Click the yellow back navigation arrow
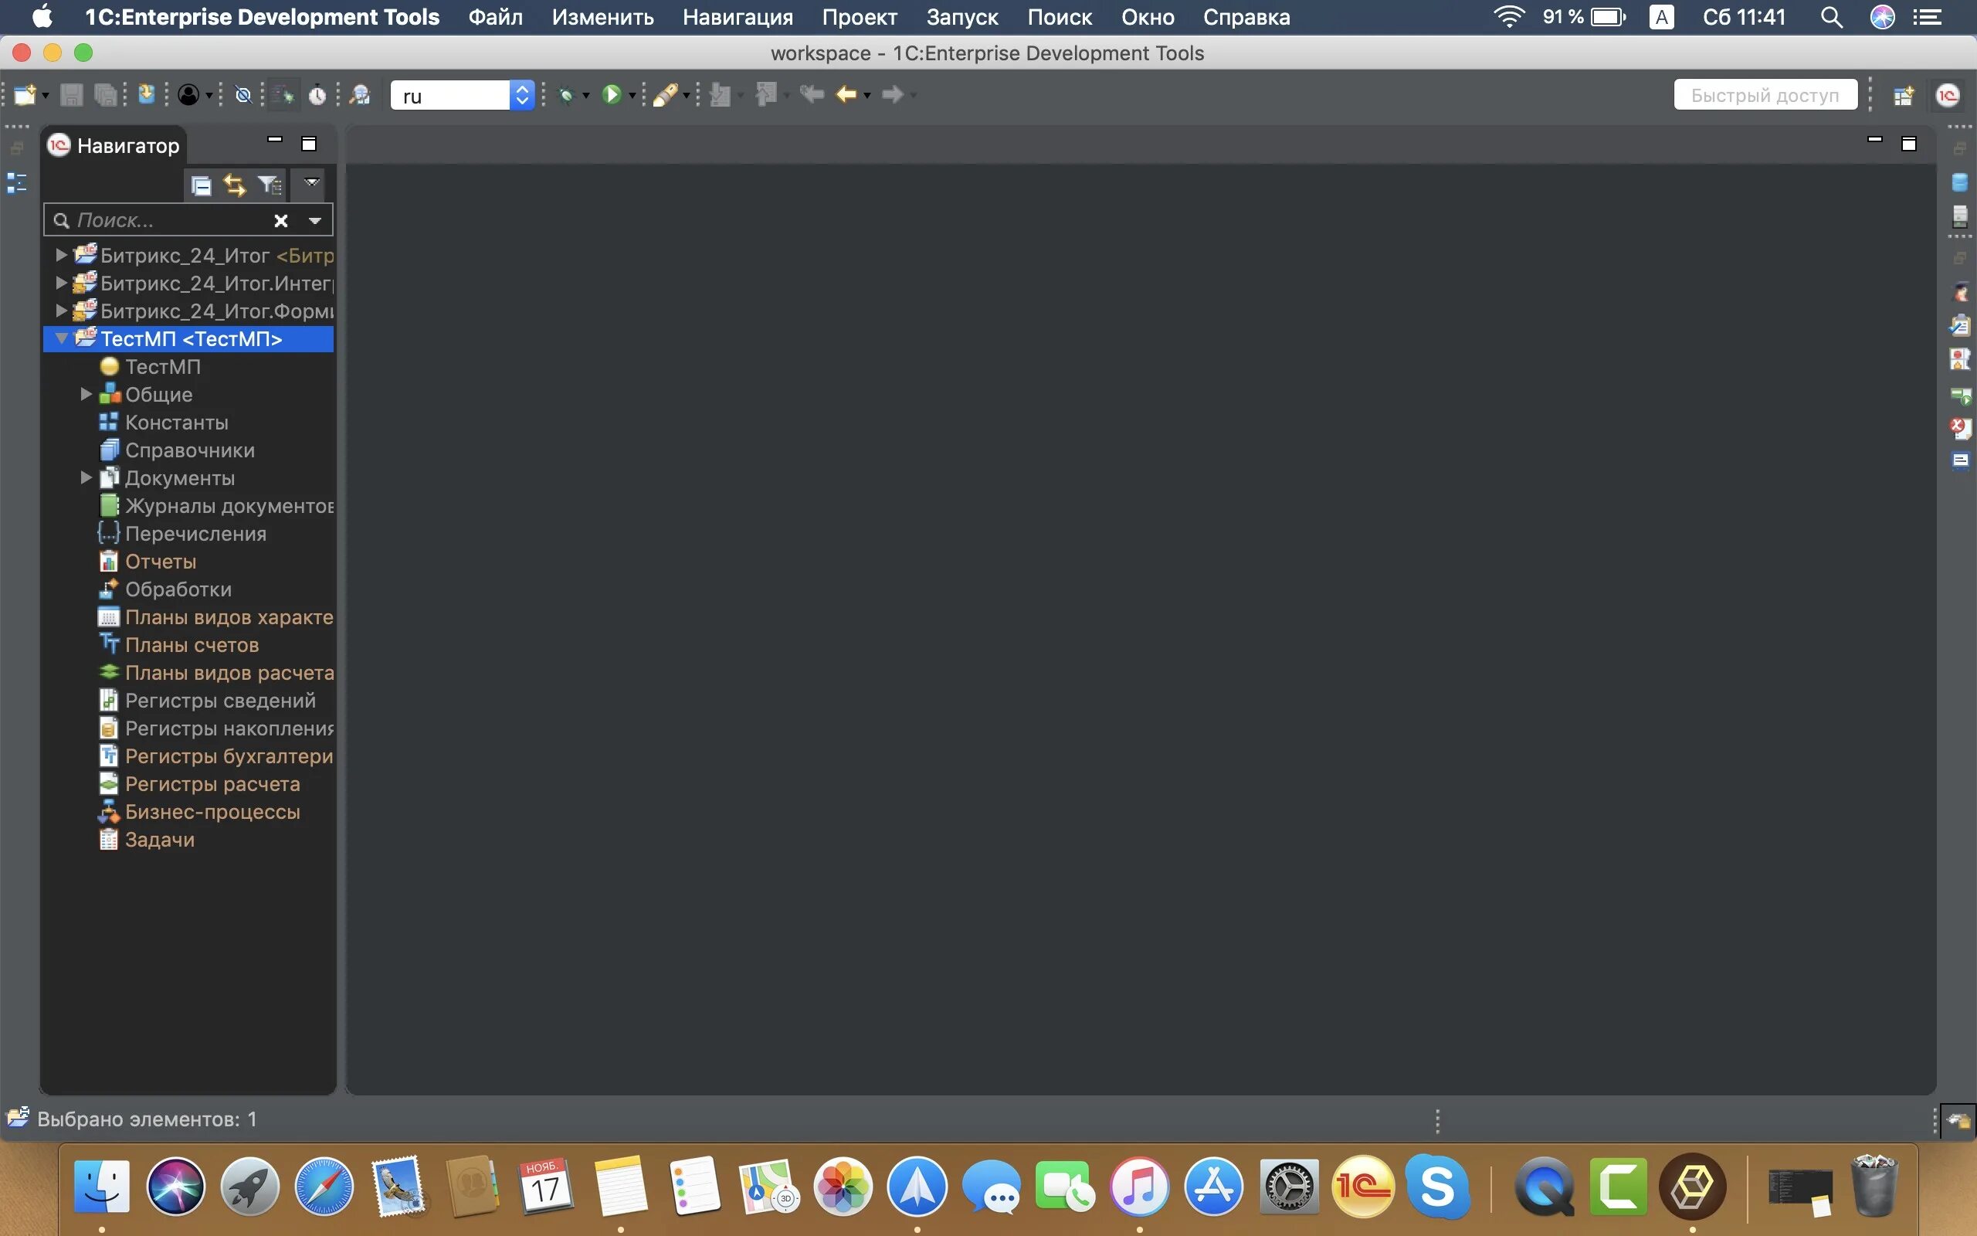 pos(846,95)
